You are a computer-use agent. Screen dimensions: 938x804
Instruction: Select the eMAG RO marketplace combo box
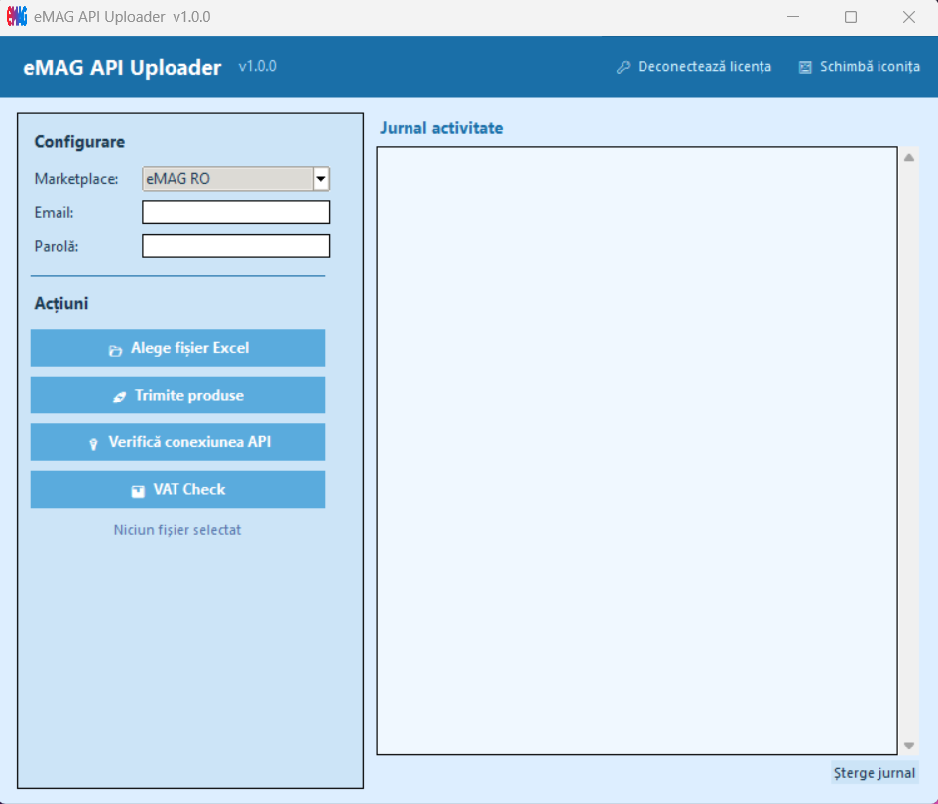228,179
